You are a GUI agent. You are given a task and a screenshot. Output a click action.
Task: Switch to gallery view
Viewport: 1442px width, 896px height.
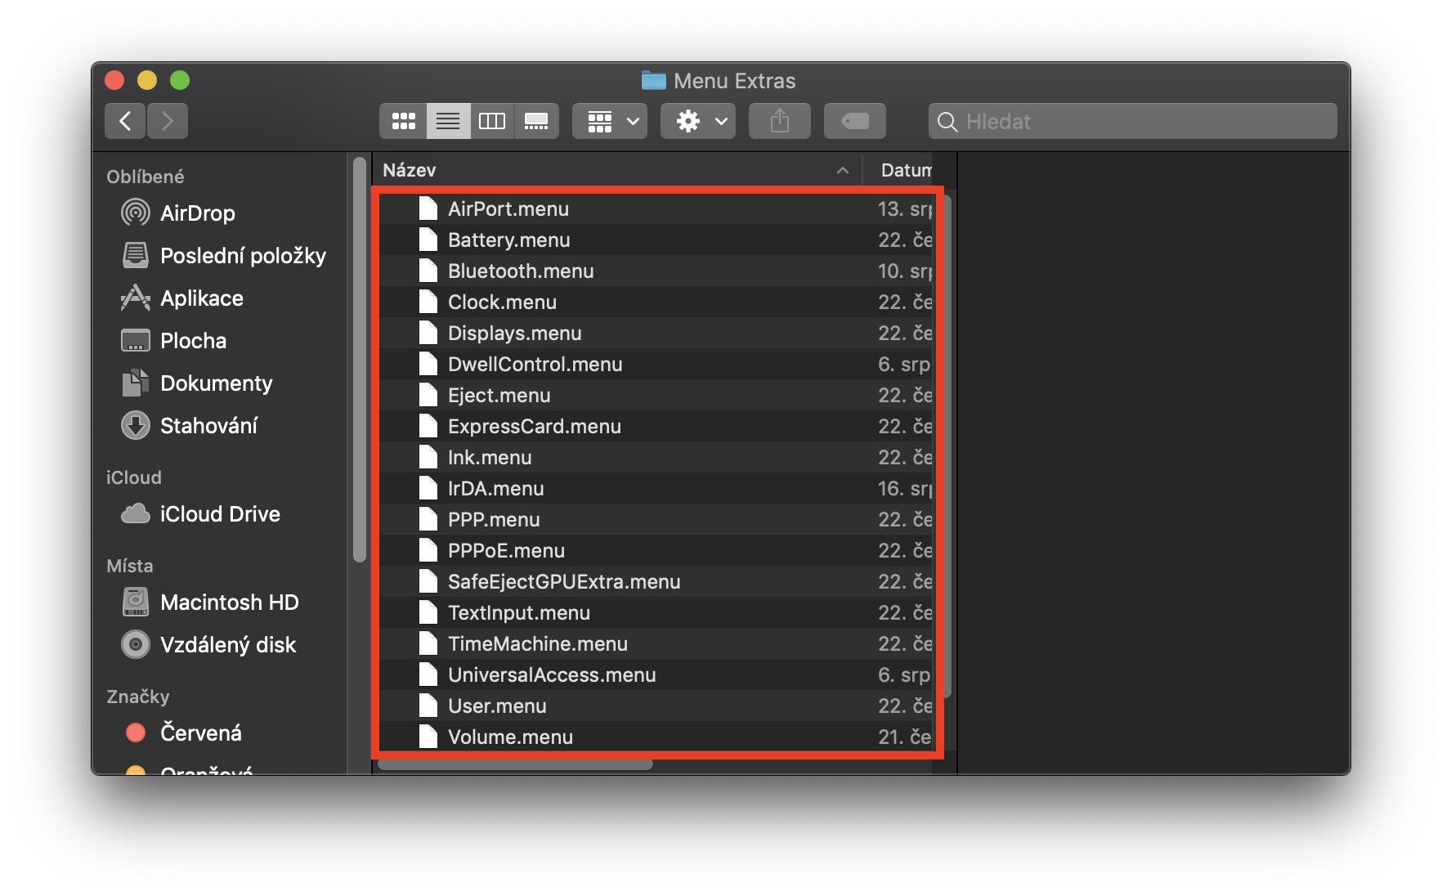[535, 121]
